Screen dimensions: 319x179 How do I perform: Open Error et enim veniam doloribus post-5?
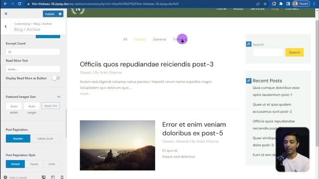[194, 129]
